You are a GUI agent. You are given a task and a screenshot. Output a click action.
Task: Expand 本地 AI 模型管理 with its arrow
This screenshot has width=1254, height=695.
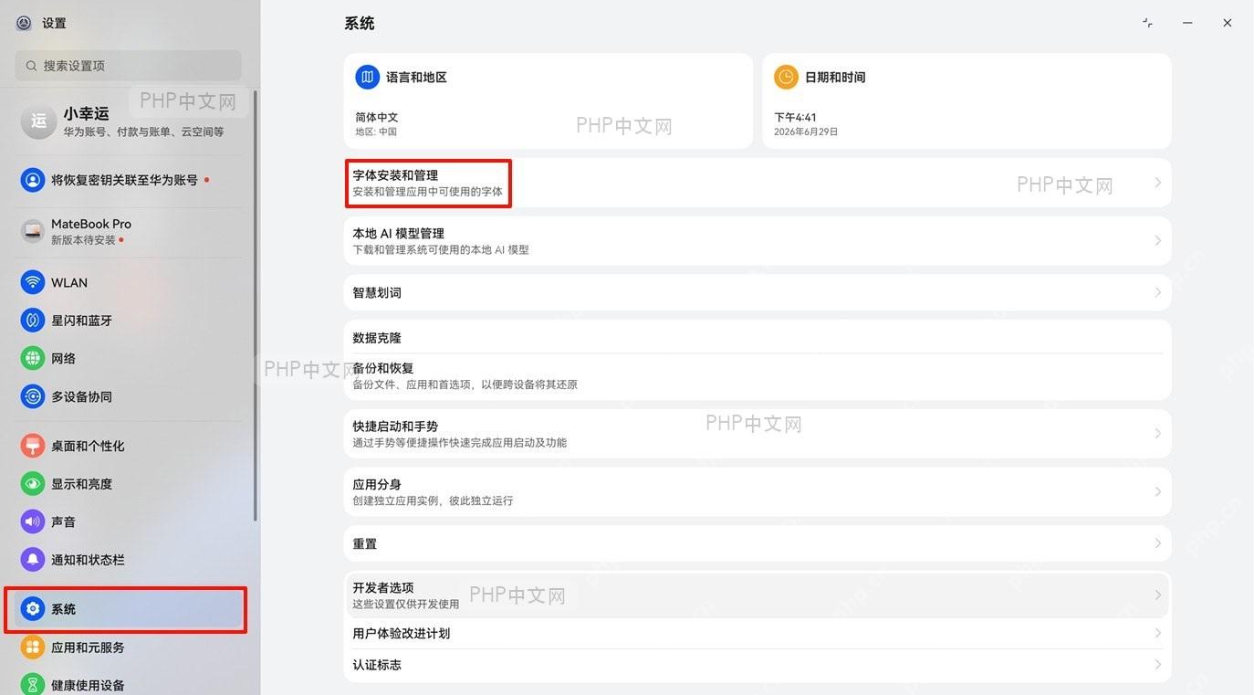(x=1157, y=241)
